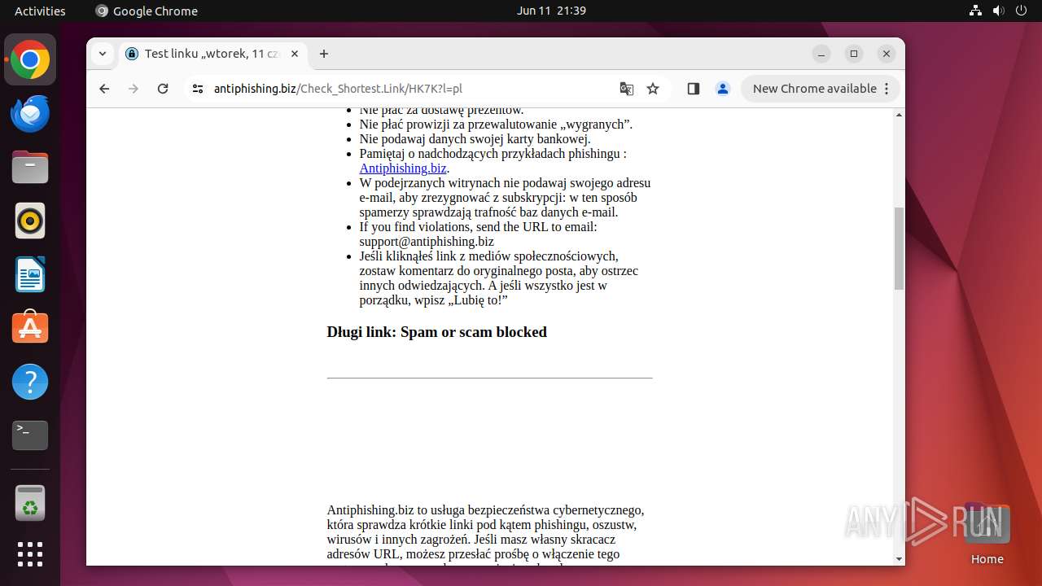
Task: Open network status icon in top bar
Action: (975, 11)
